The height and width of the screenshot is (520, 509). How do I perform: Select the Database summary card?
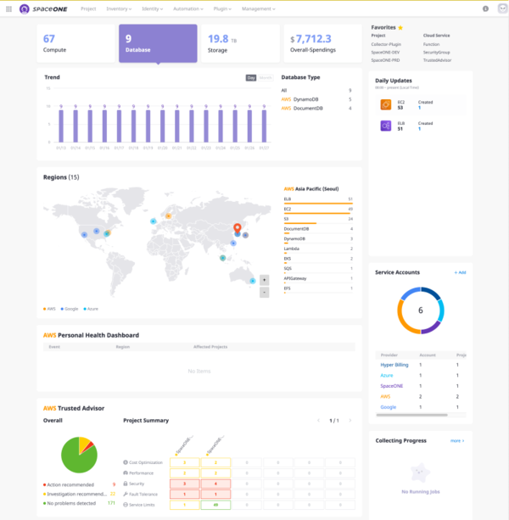pyautogui.click(x=158, y=43)
